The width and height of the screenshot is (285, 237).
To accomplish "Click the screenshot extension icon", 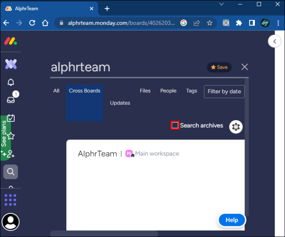I will 226,23.
